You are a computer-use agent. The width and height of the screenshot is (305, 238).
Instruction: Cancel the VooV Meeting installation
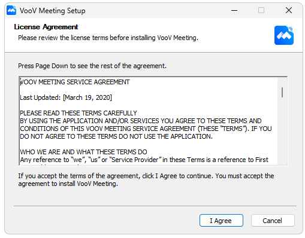click(273, 221)
